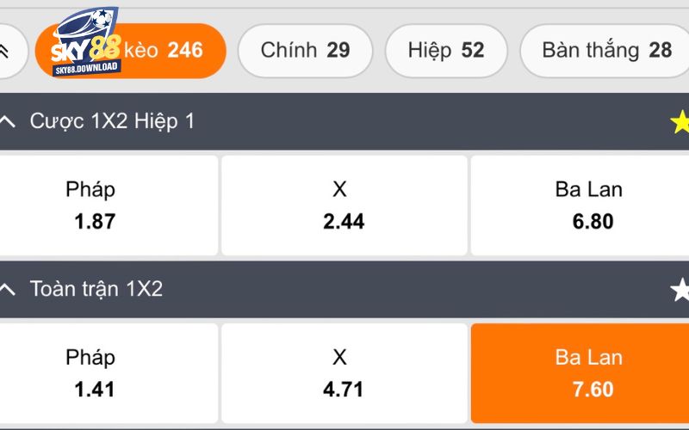Open the Bàn thắng 28 tab
The height and width of the screenshot is (430, 689).
(x=606, y=51)
